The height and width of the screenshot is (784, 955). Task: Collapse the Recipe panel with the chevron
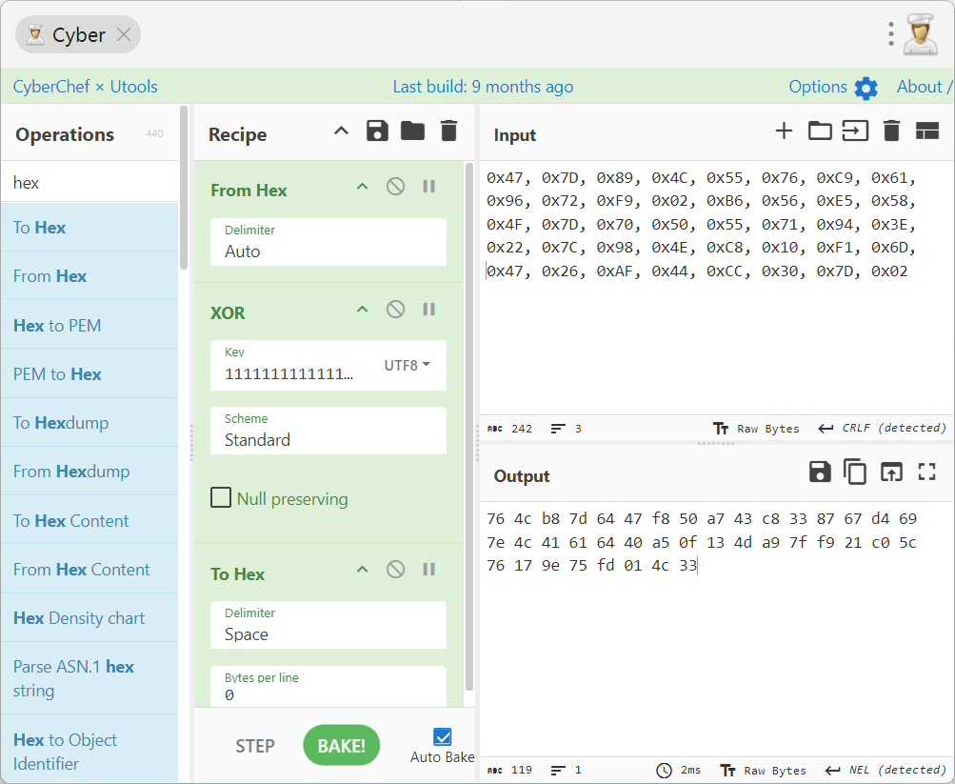pyautogui.click(x=341, y=131)
